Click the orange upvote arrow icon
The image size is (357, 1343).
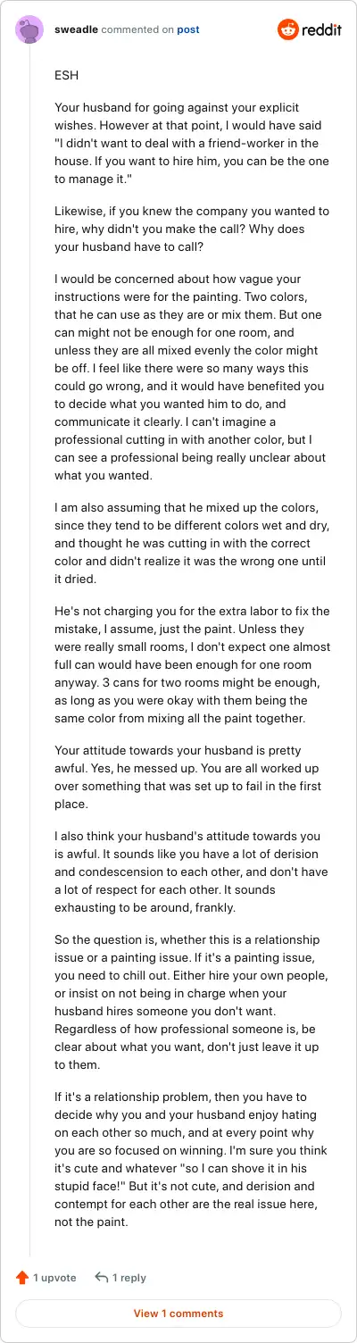[x=22, y=1278]
